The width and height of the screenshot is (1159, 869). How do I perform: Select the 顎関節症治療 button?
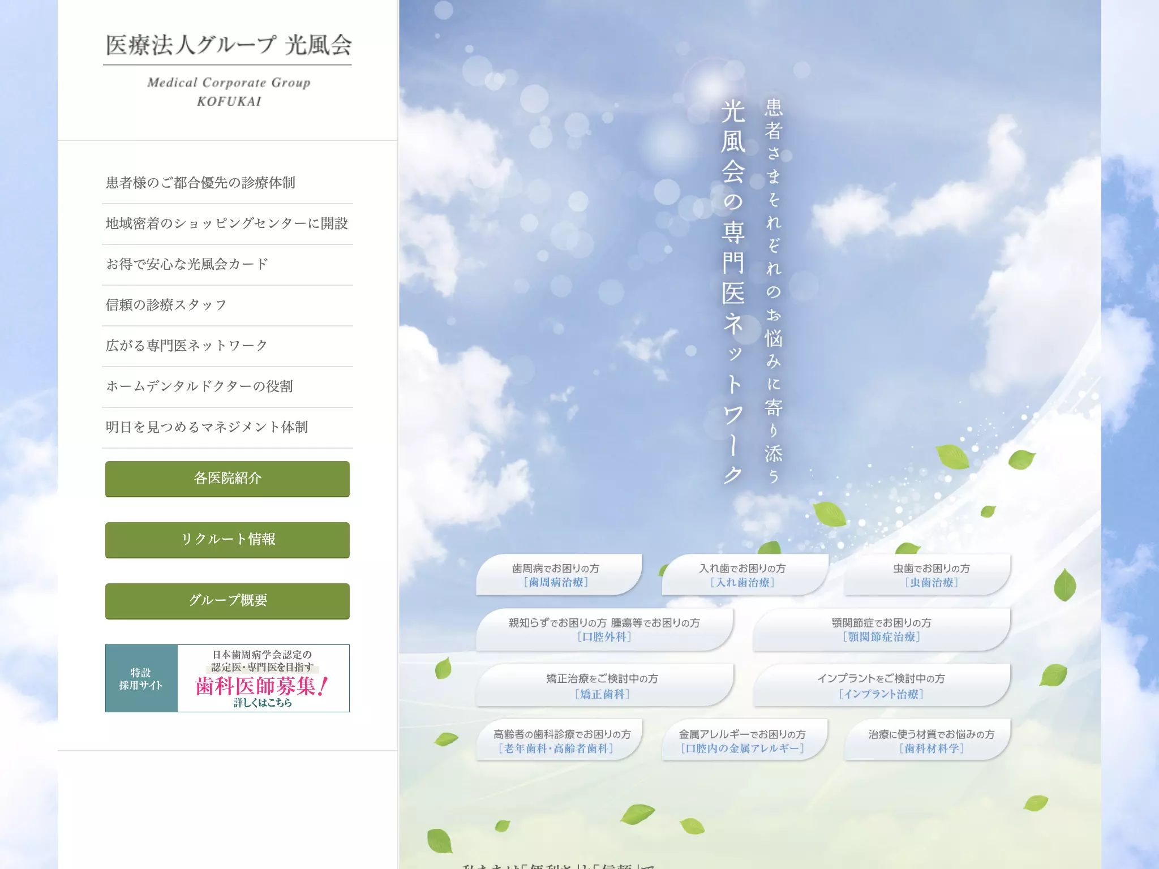[x=882, y=630]
